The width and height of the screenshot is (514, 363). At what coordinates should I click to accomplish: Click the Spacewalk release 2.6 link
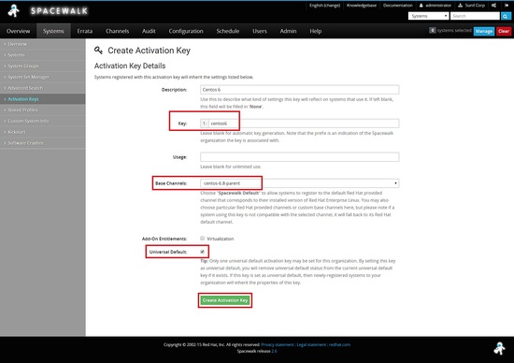274,351
